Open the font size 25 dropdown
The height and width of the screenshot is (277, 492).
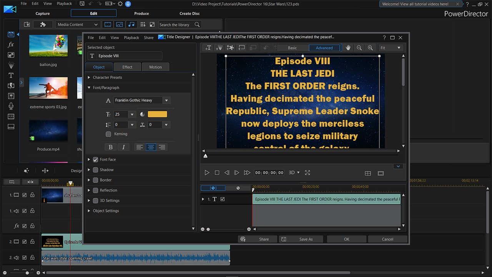point(132,114)
